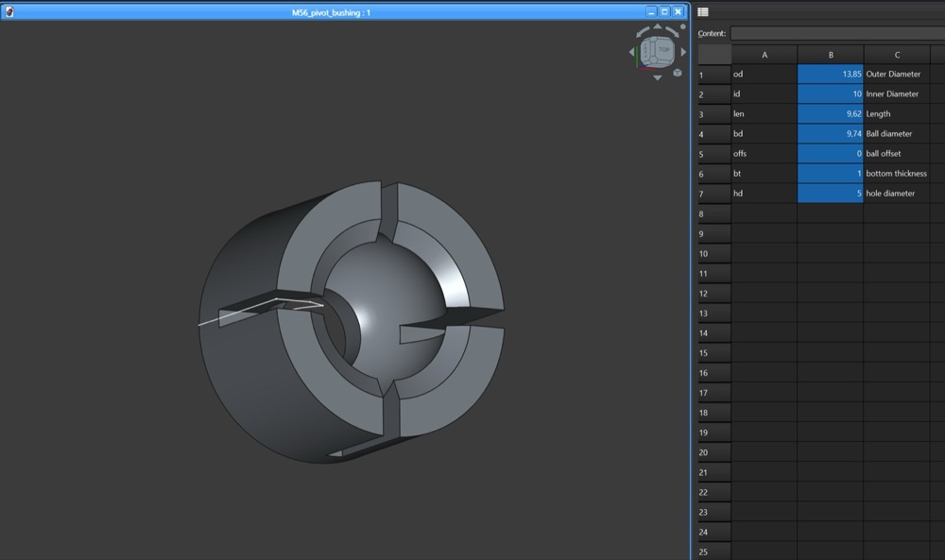Select row 1 header in spreadsheet
The width and height of the screenshot is (945, 560).
(714, 75)
